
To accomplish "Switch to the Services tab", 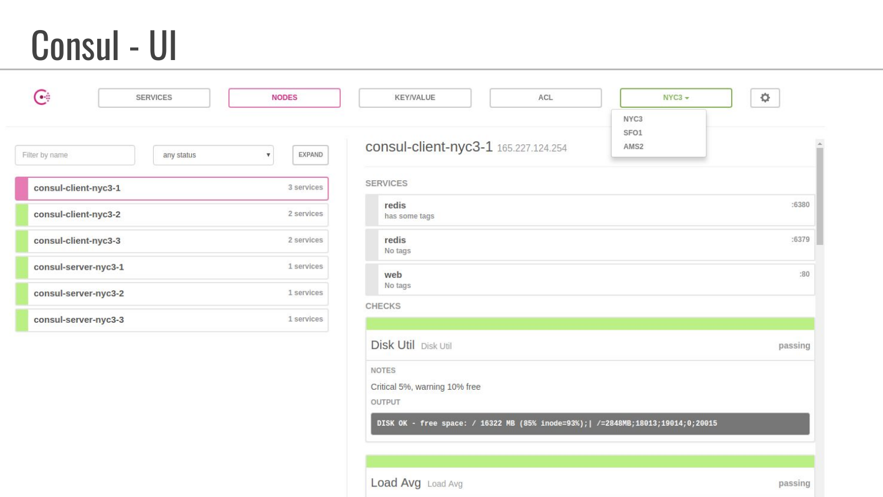I will pyautogui.click(x=154, y=98).
